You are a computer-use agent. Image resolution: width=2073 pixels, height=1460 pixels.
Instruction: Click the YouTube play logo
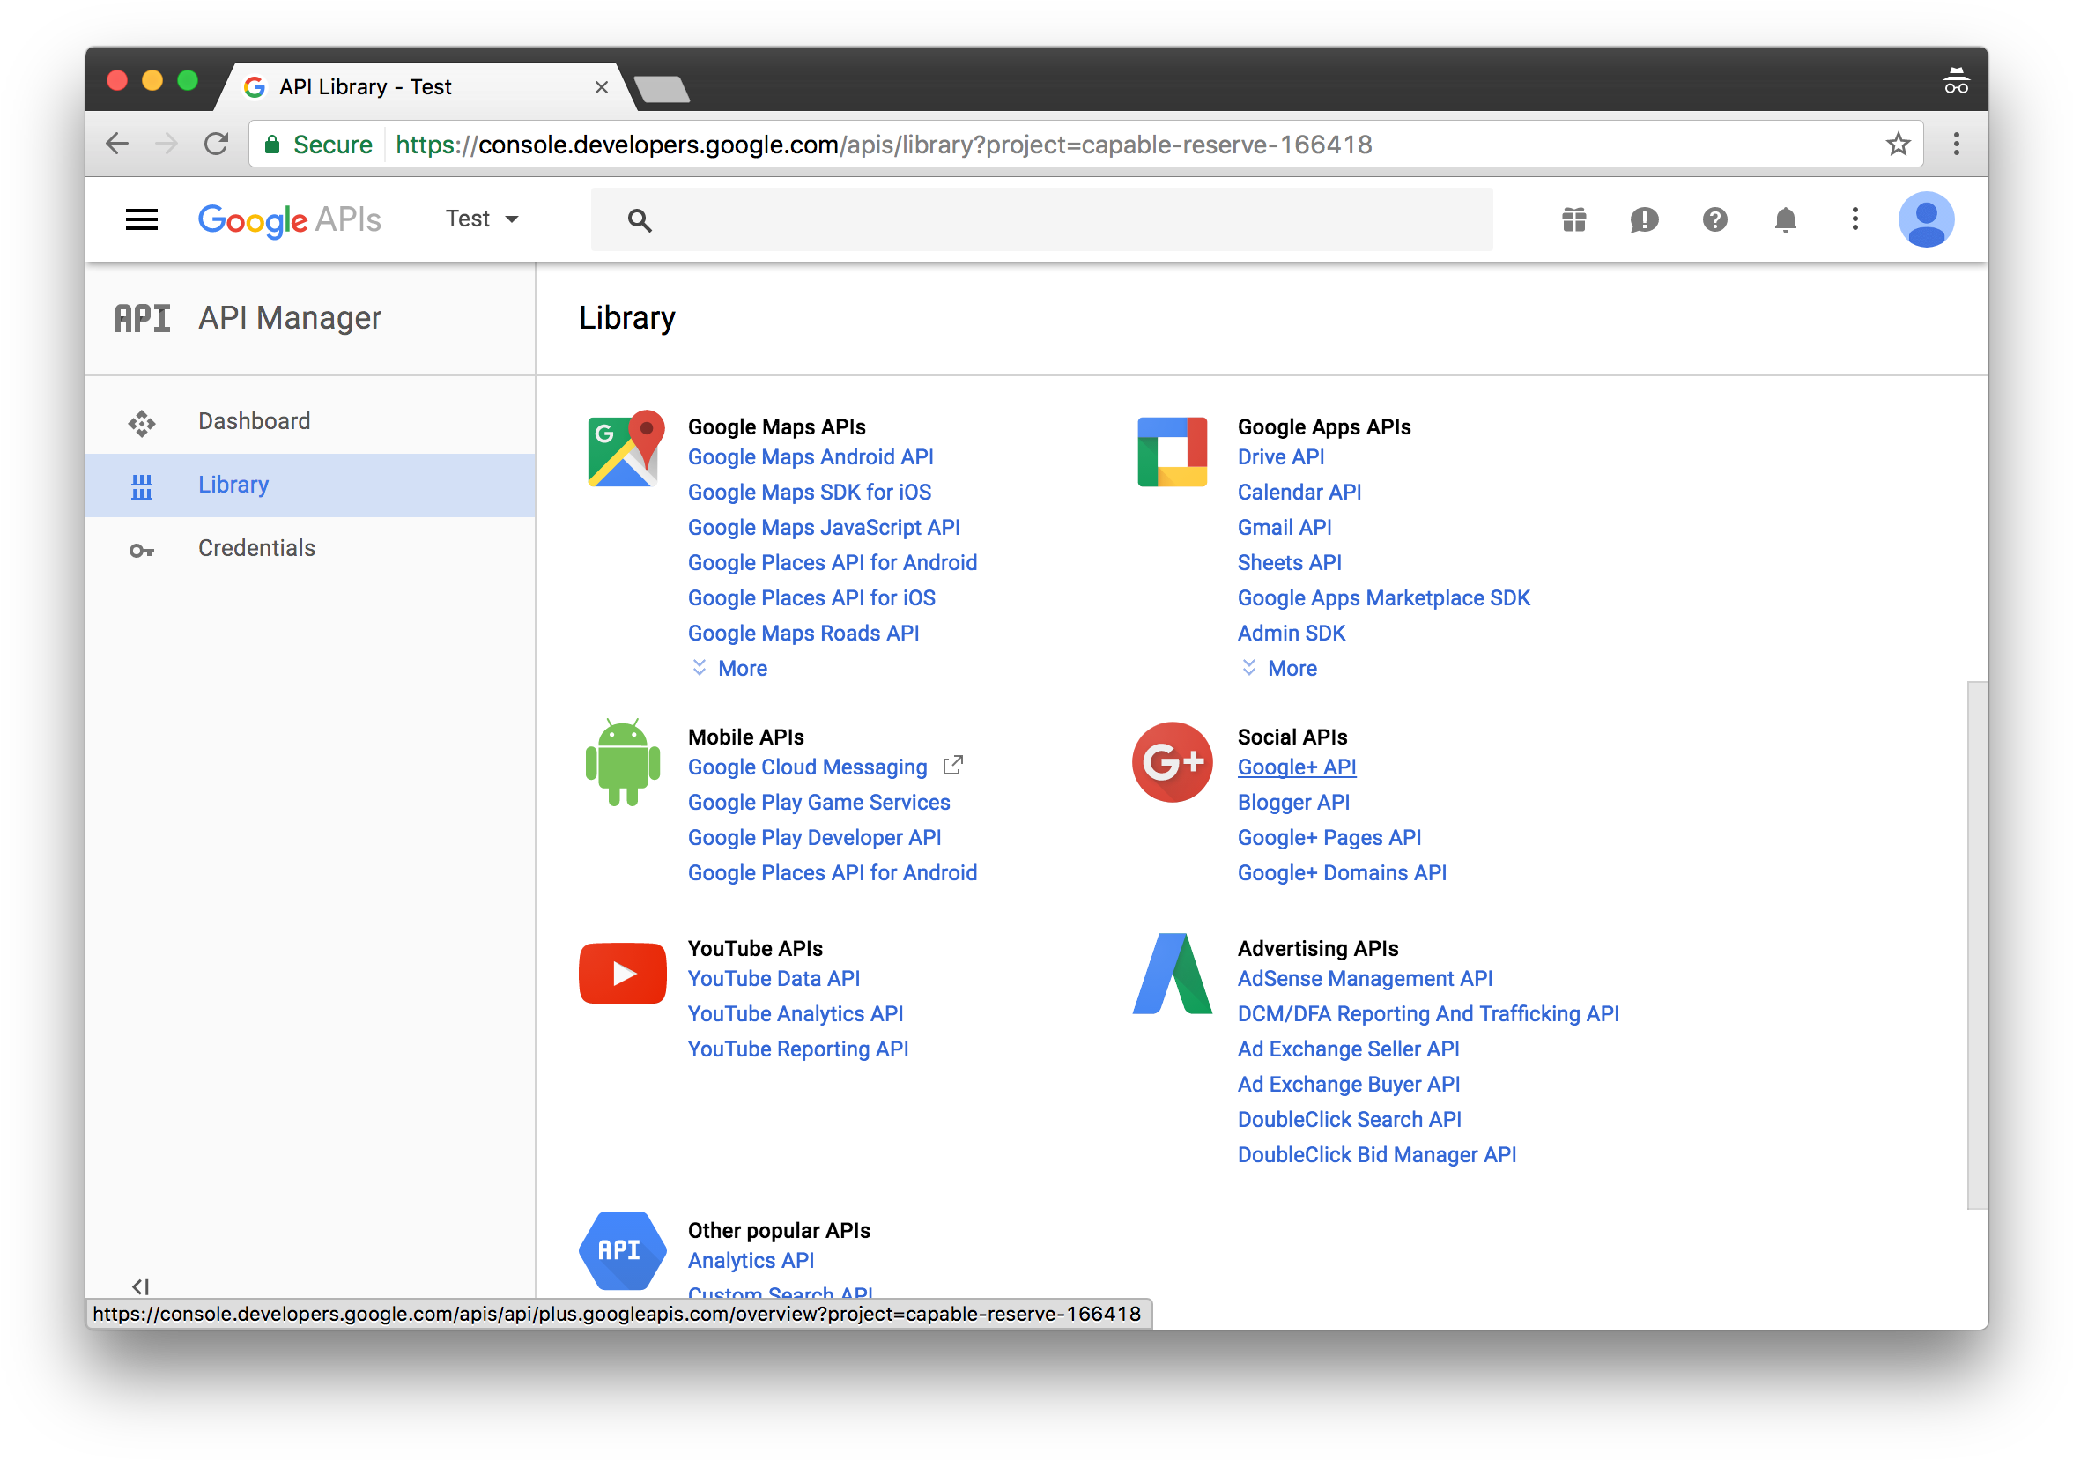coord(622,974)
